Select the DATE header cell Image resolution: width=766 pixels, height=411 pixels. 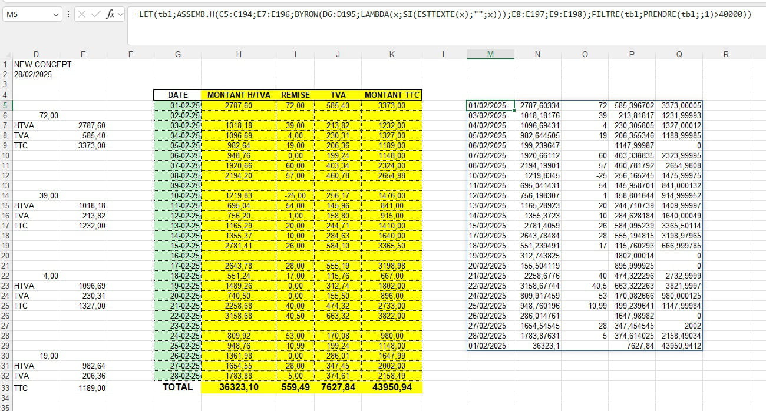coord(177,95)
